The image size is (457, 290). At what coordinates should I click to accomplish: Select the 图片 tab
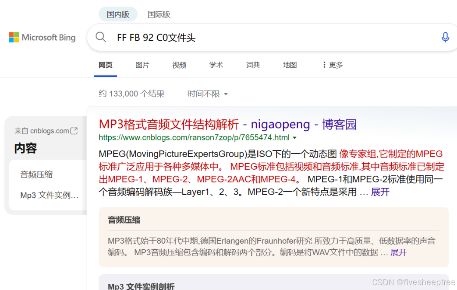click(142, 65)
